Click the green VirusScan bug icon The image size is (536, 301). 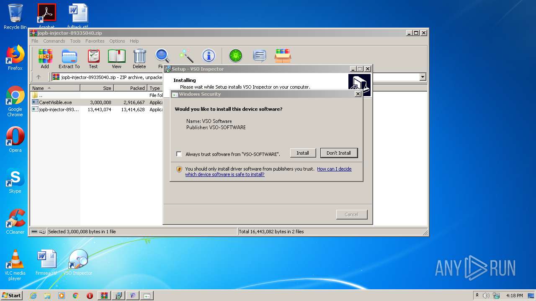click(236, 56)
